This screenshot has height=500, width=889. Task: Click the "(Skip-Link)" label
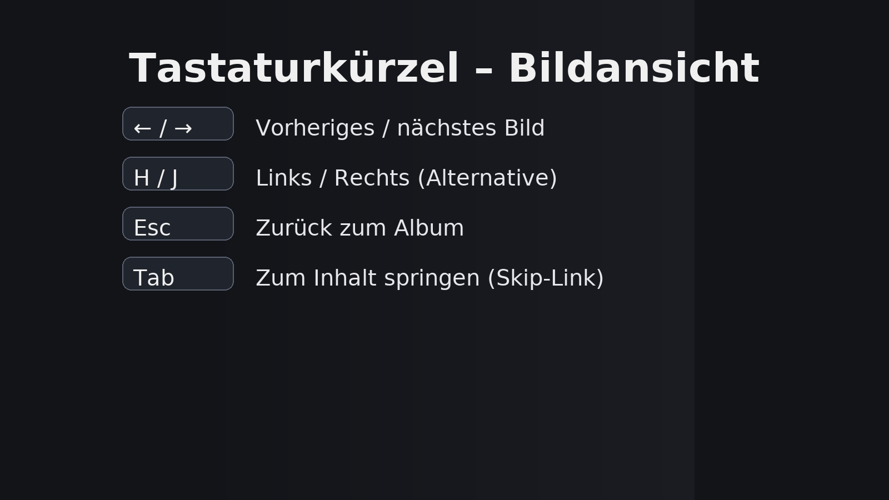(x=545, y=278)
